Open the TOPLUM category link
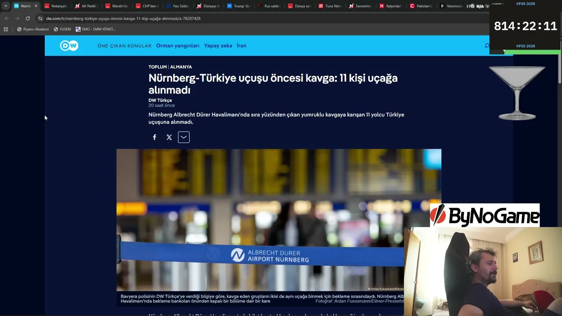The width and height of the screenshot is (562, 316). 158,67
